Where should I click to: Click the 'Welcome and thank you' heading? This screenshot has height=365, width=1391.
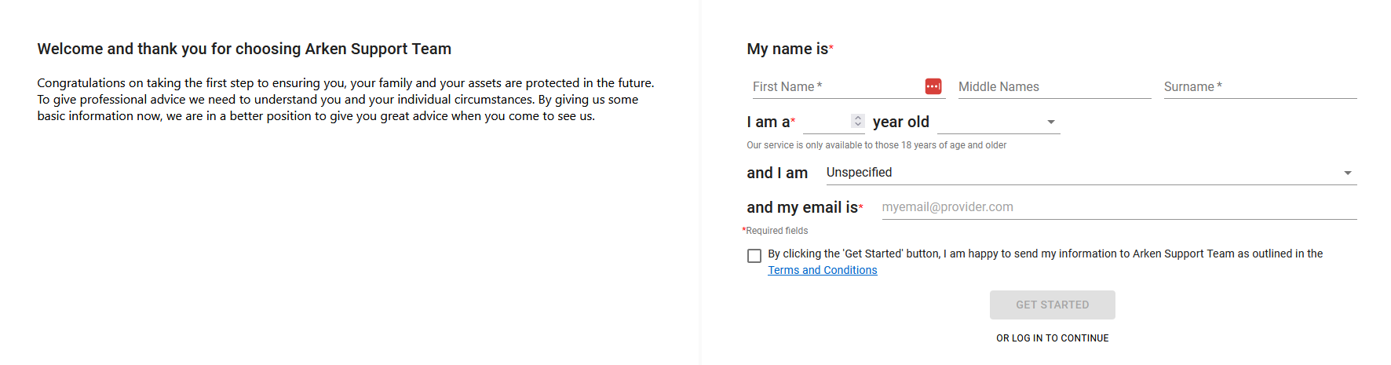pos(244,49)
